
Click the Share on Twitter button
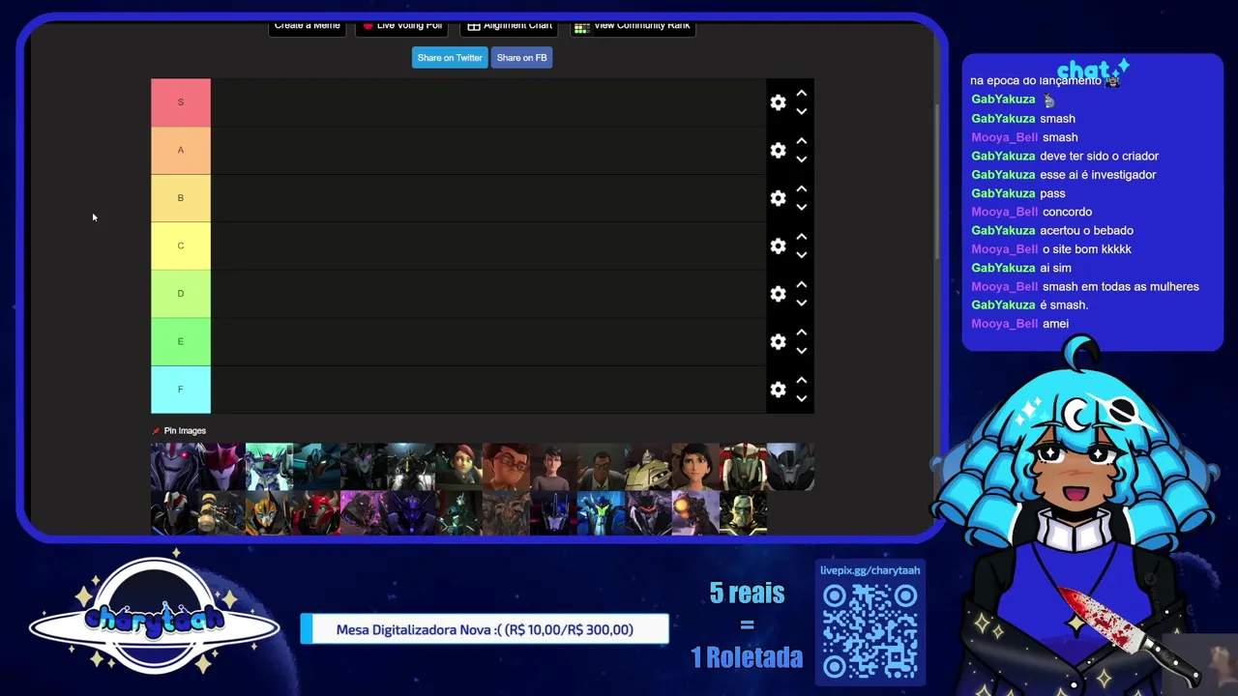click(x=450, y=58)
